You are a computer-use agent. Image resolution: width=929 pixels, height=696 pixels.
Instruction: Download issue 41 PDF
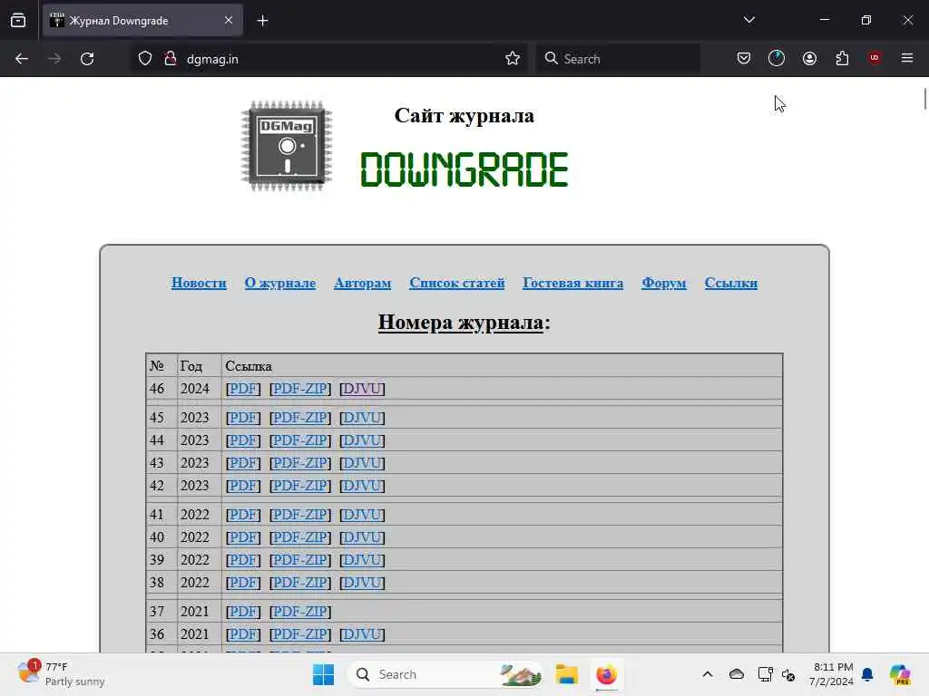243,515
